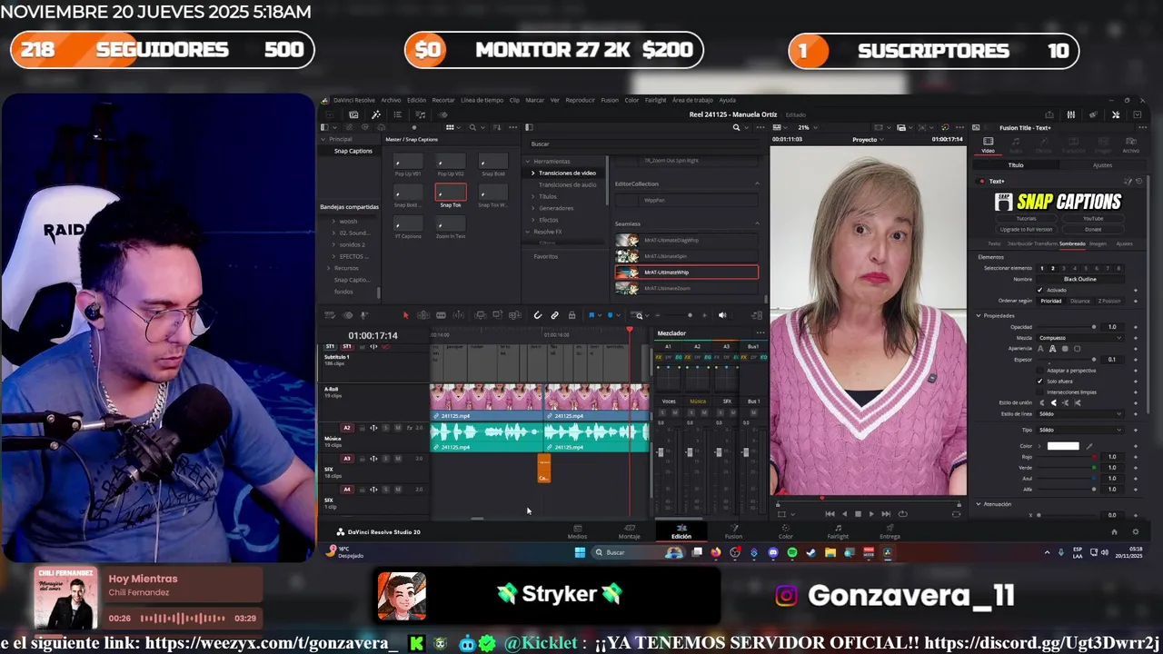Click the color eyedropper next to Color swatch

1089,446
